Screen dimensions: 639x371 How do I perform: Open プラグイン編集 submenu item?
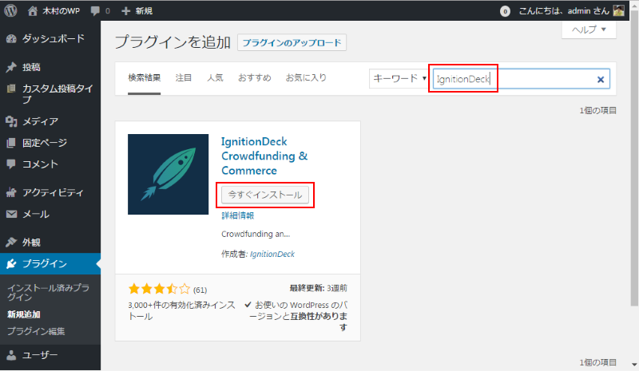pyautogui.click(x=36, y=331)
